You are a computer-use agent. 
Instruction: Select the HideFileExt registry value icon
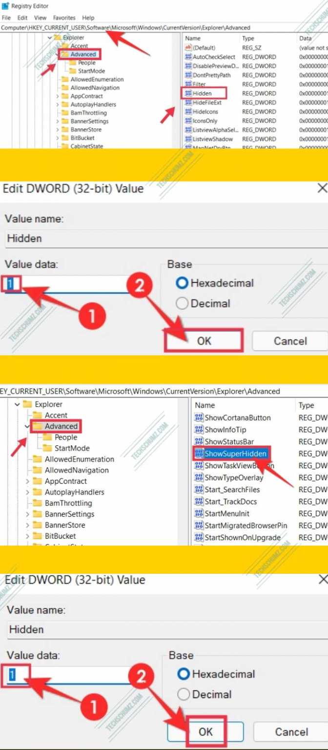pyautogui.click(x=188, y=103)
